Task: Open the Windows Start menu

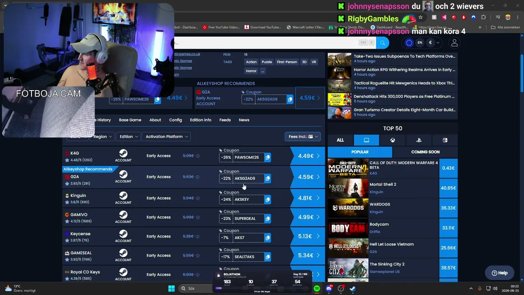Action: coord(172,288)
